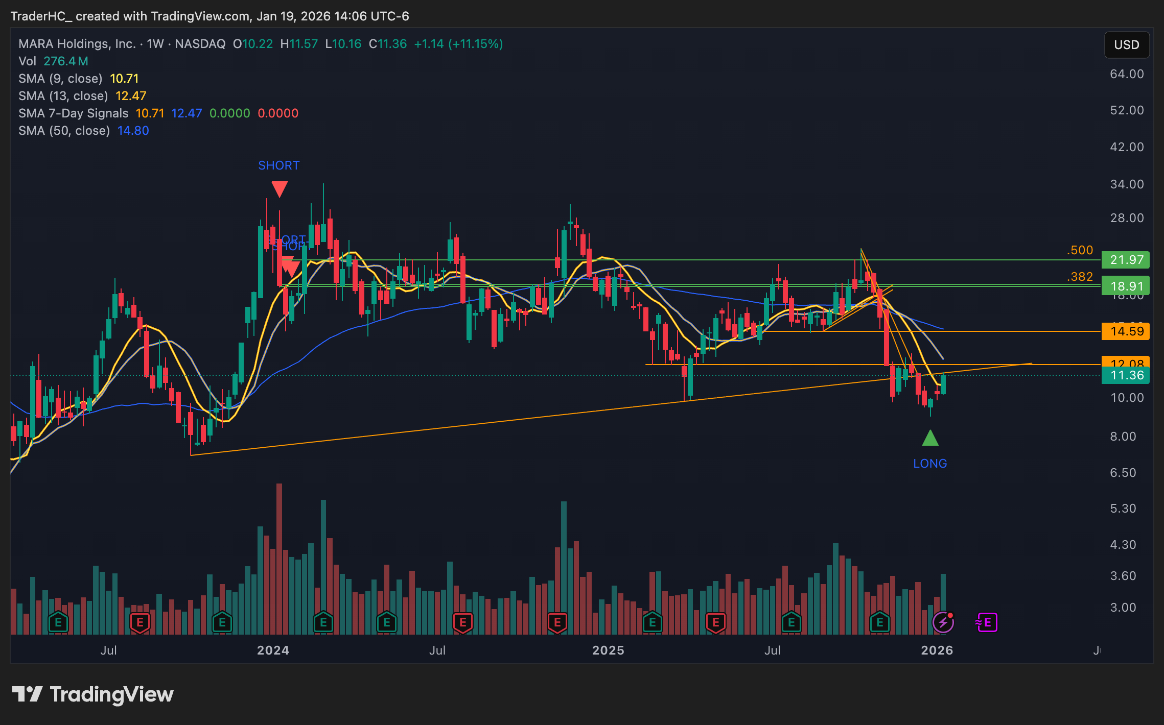Viewport: 1164px width, 725px height.
Task: Click the red earnings marker after Jul 2023
Action: [139, 622]
